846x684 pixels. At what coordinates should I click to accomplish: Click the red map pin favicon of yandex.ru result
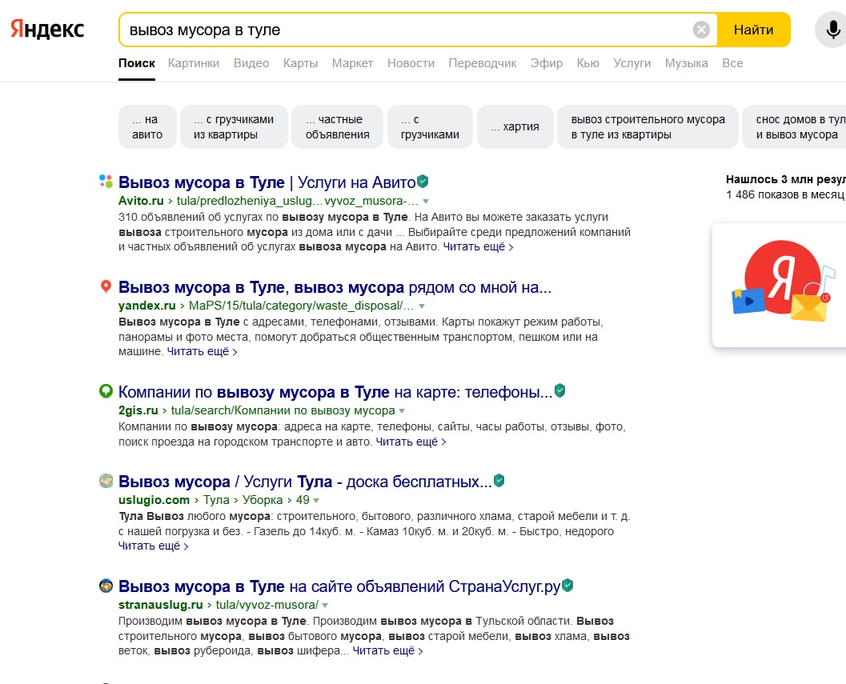106,286
